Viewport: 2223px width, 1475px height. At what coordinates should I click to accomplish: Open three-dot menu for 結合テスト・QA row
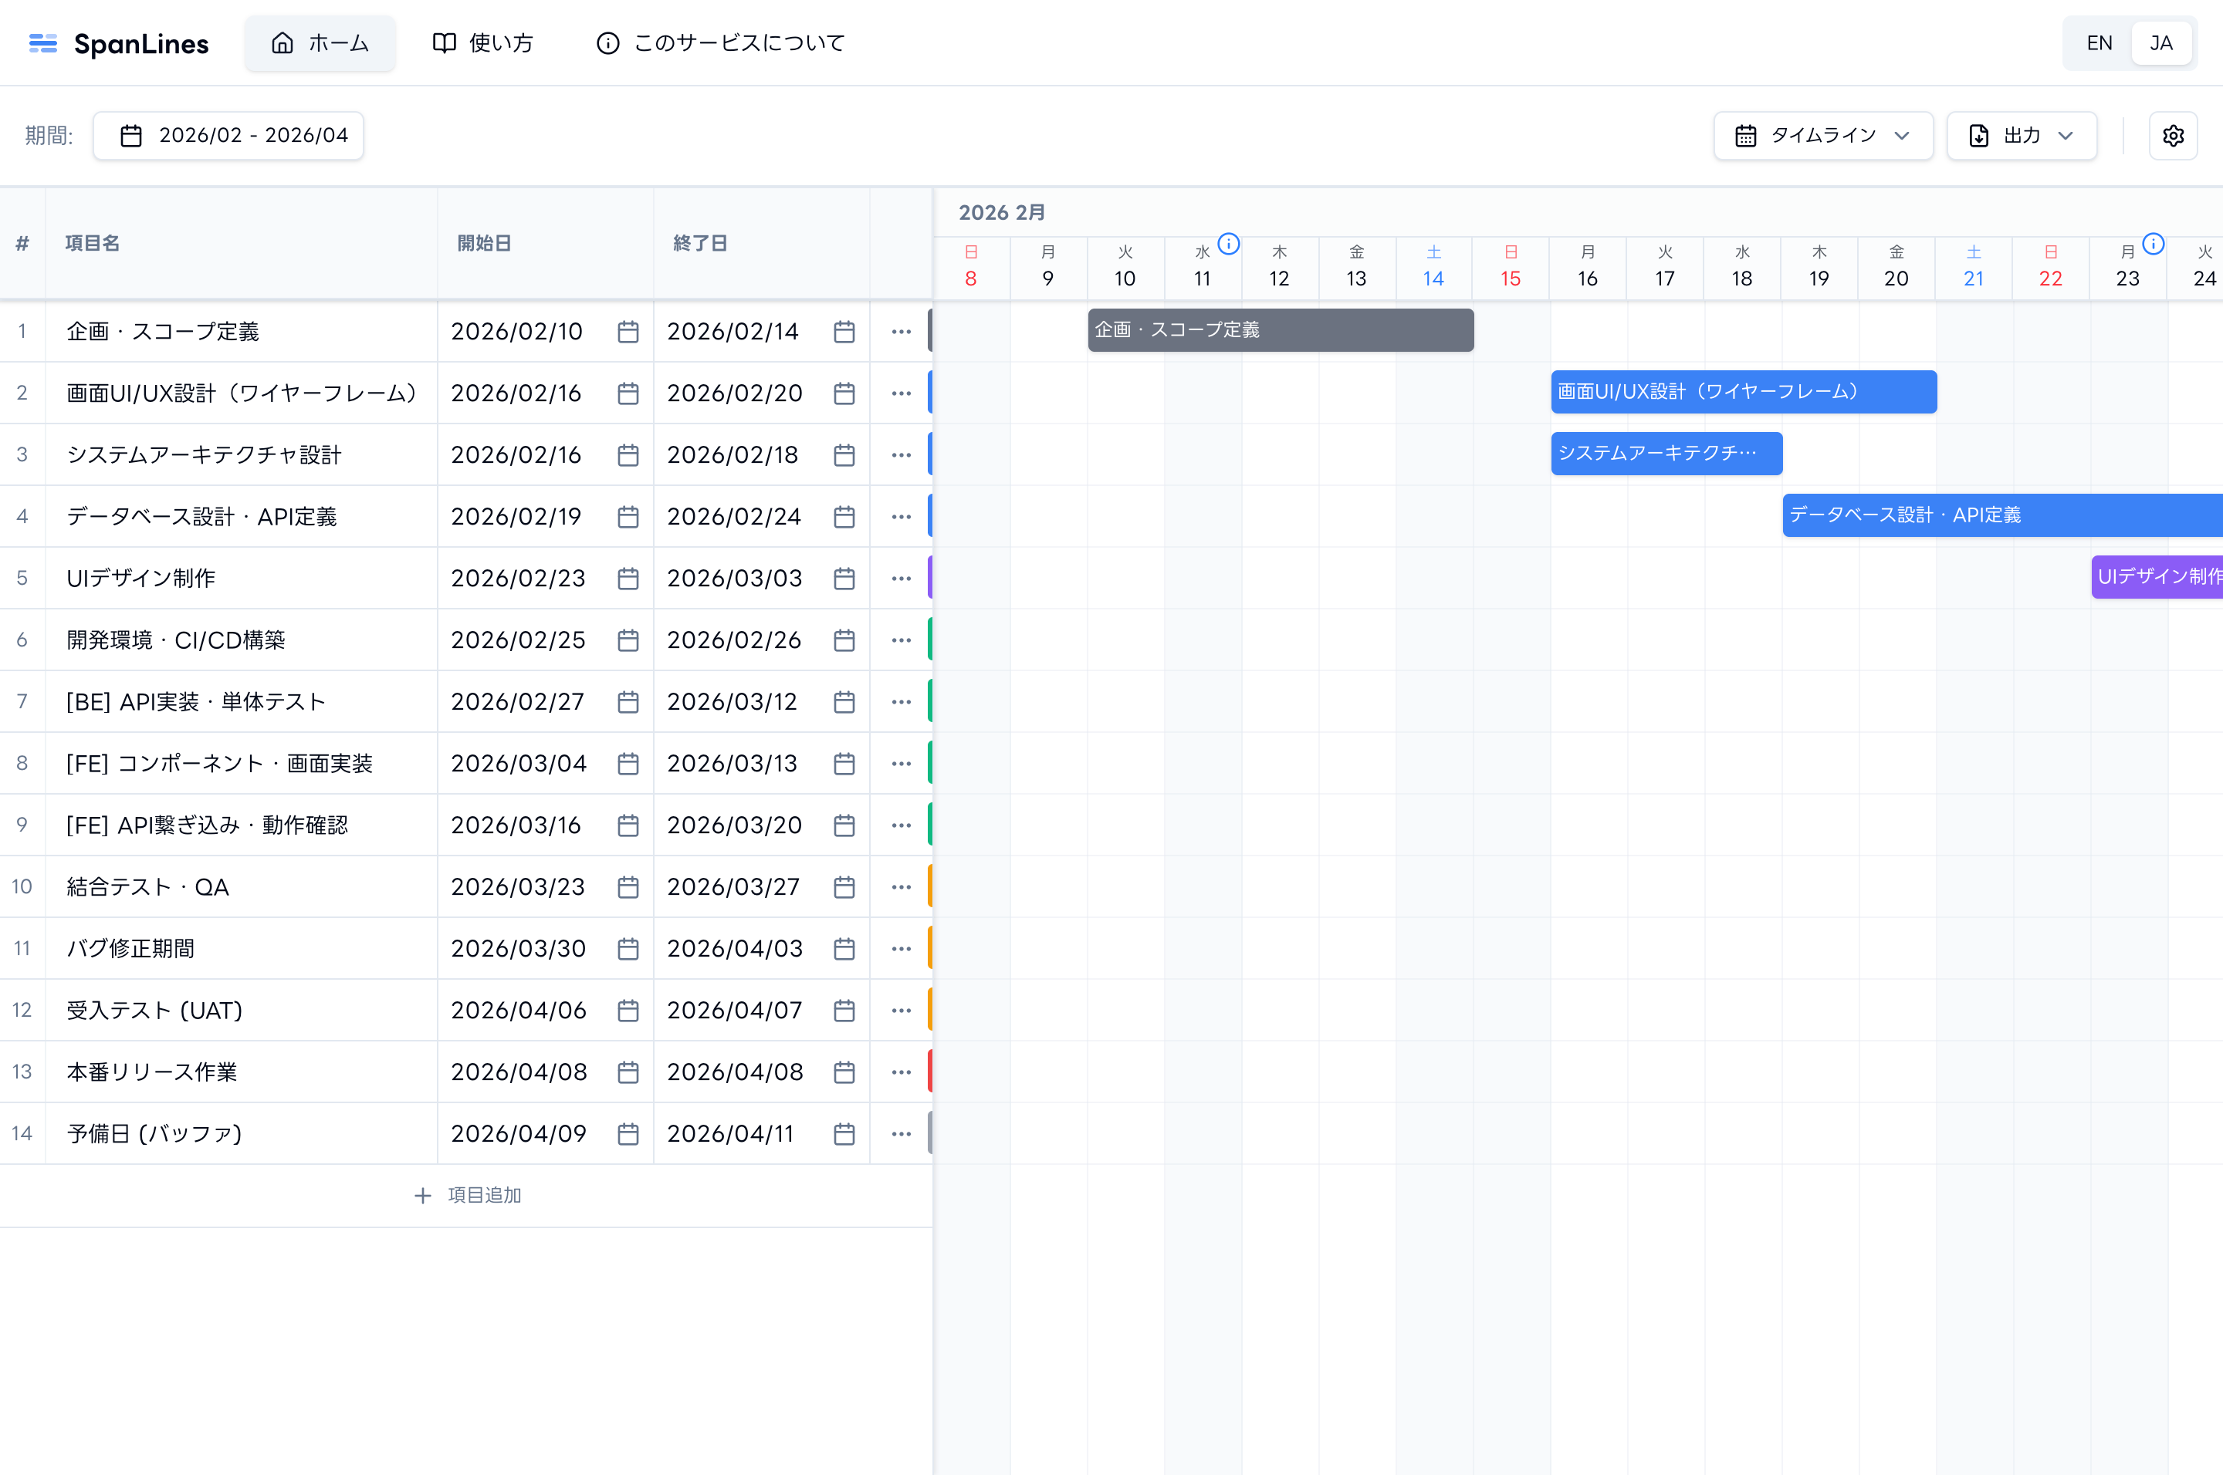pos(901,886)
